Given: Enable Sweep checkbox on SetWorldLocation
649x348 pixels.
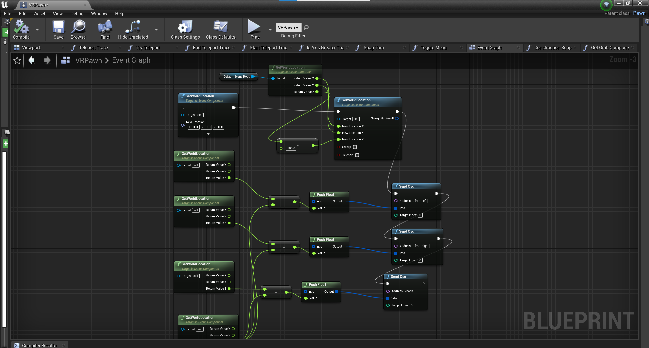Looking at the screenshot, I should click(x=355, y=147).
